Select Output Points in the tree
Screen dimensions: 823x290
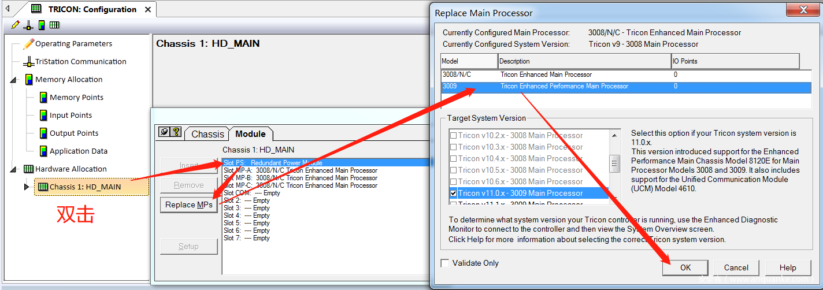click(74, 133)
